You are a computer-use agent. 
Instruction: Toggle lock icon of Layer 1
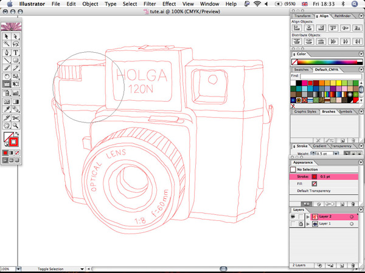click(x=301, y=224)
